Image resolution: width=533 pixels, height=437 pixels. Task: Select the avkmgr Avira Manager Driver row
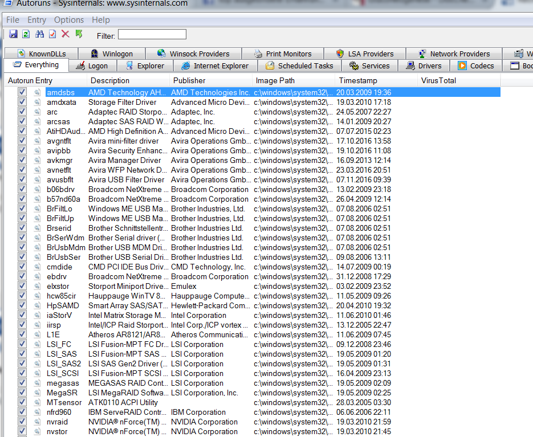(252, 160)
